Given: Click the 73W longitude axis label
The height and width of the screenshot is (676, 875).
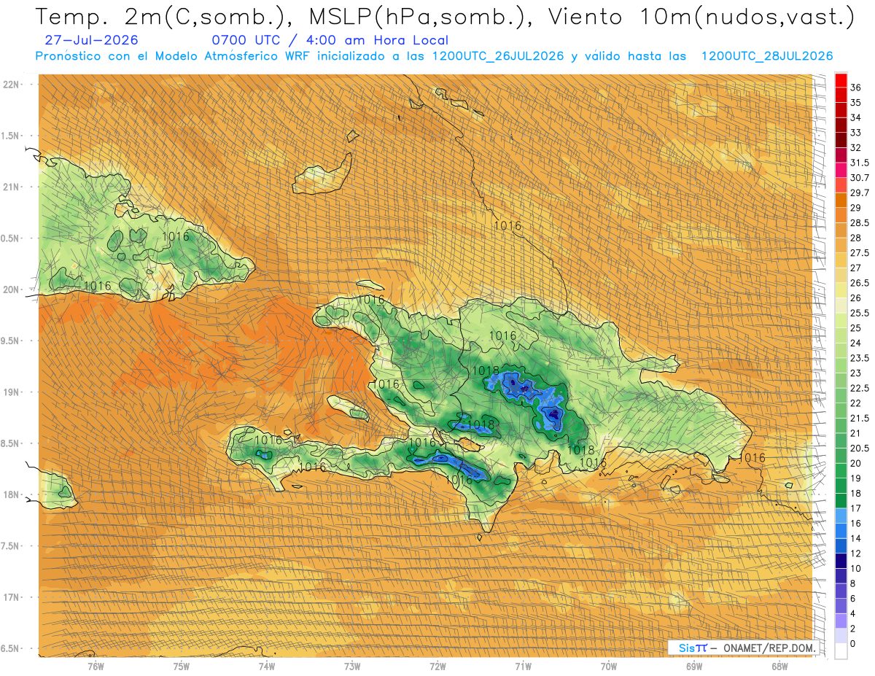Looking at the screenshot, I should [x=352, y=666].
